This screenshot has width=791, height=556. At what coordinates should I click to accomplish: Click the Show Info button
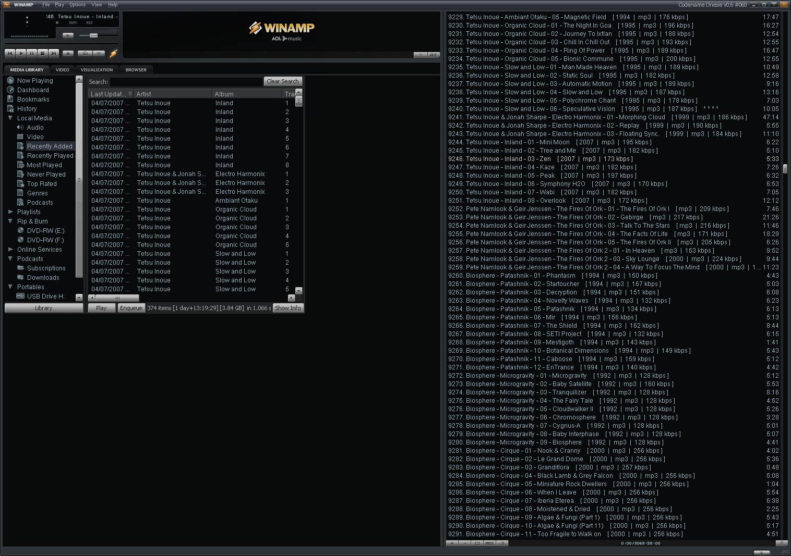tap(287, 308)
